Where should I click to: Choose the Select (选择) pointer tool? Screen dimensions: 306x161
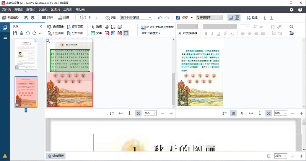(96, 27)
